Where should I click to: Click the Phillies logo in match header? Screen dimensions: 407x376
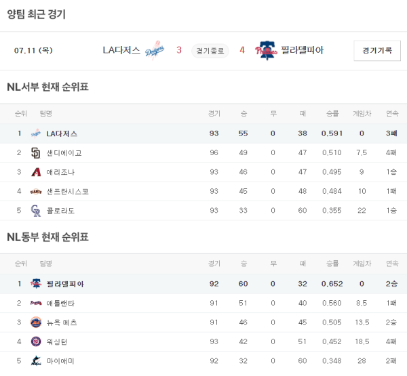click(266, 51)
